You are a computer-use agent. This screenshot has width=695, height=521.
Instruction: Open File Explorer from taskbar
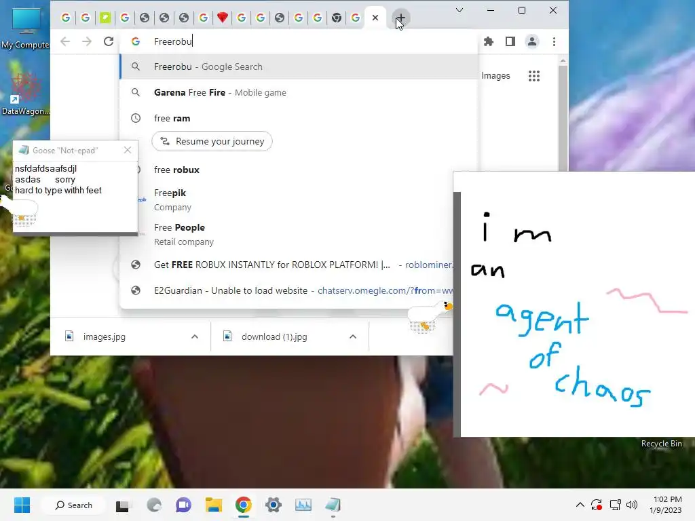pyautogui.click(x=214, y=505)
